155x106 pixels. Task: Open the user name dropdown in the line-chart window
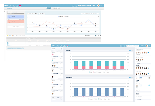pyautogui.click(x=94, y=6)
